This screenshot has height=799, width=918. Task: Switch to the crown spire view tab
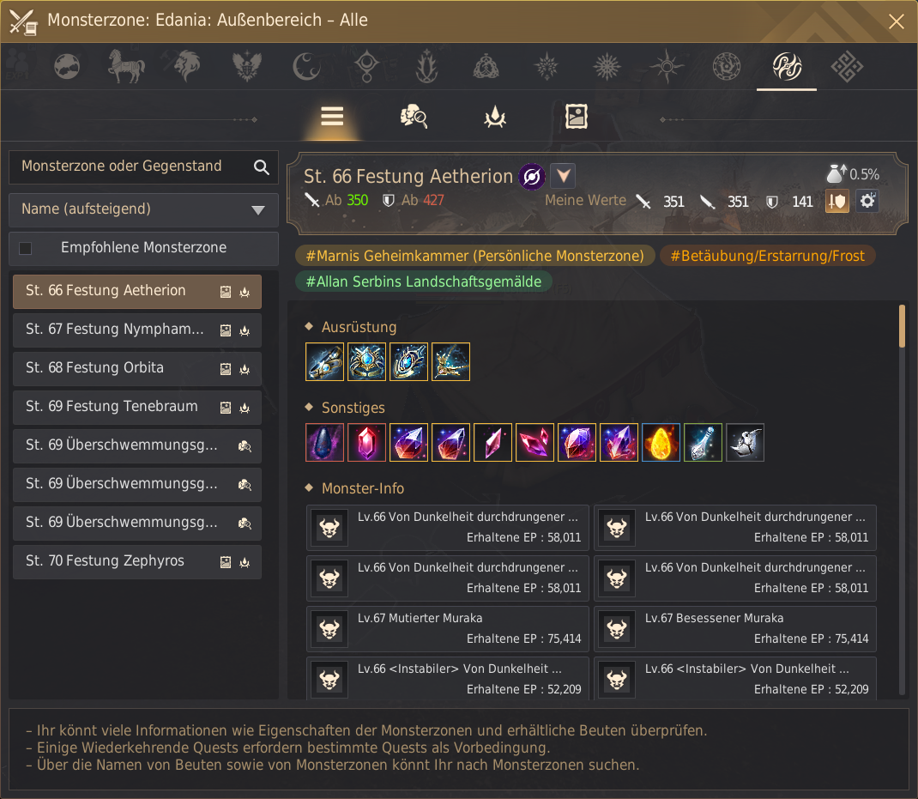(x=495, y=117)
